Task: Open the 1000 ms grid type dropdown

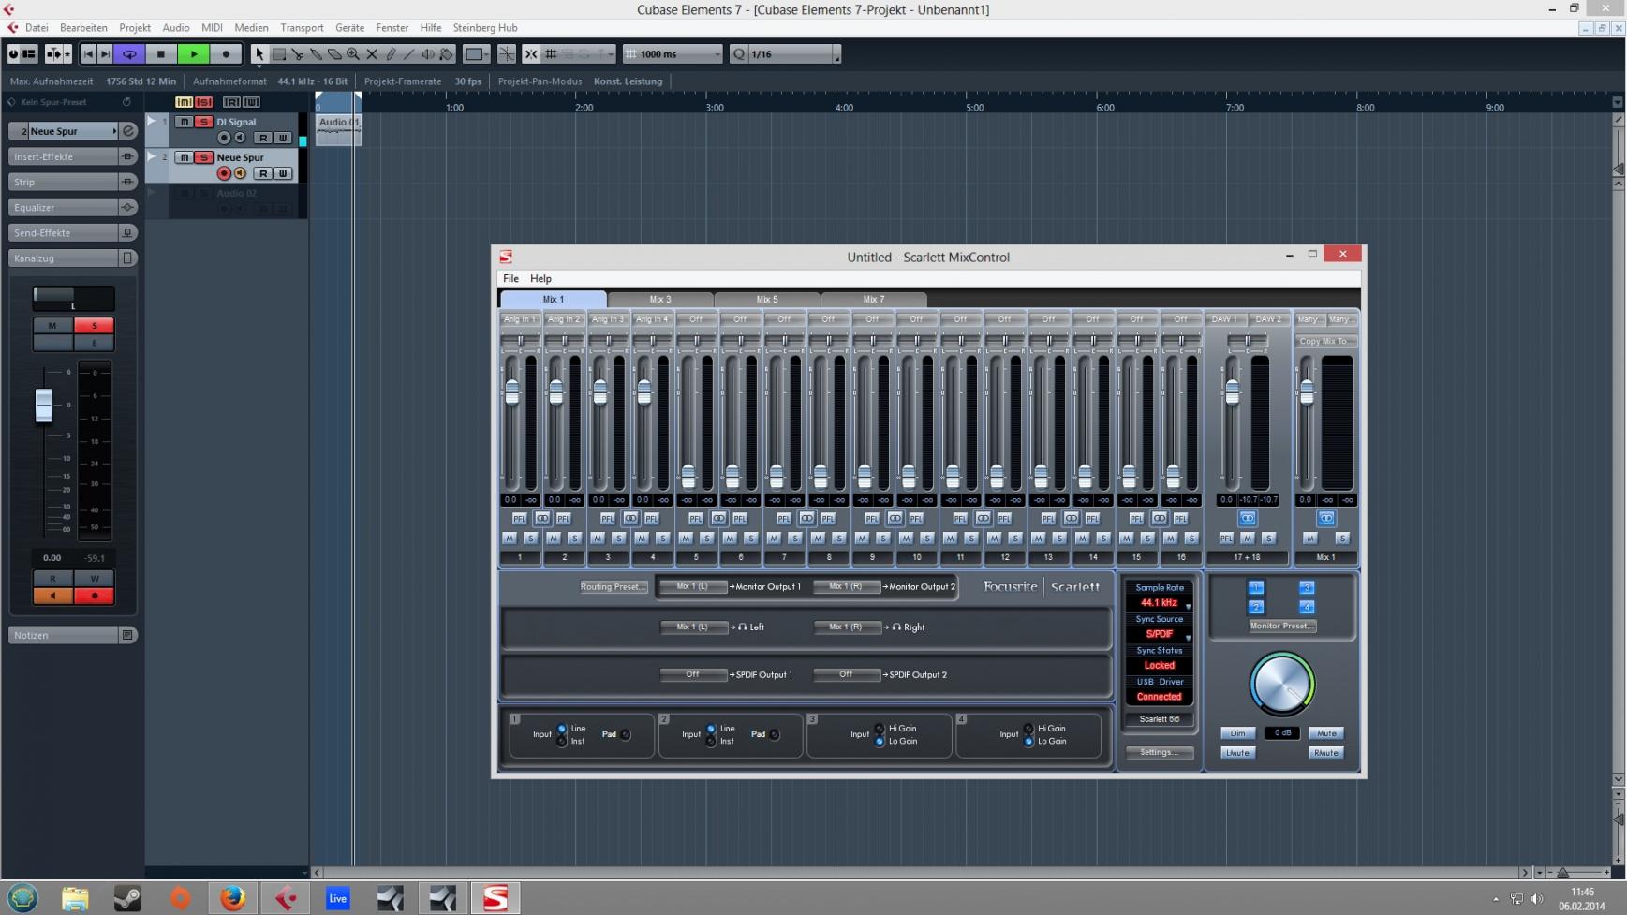Action: 674,54
